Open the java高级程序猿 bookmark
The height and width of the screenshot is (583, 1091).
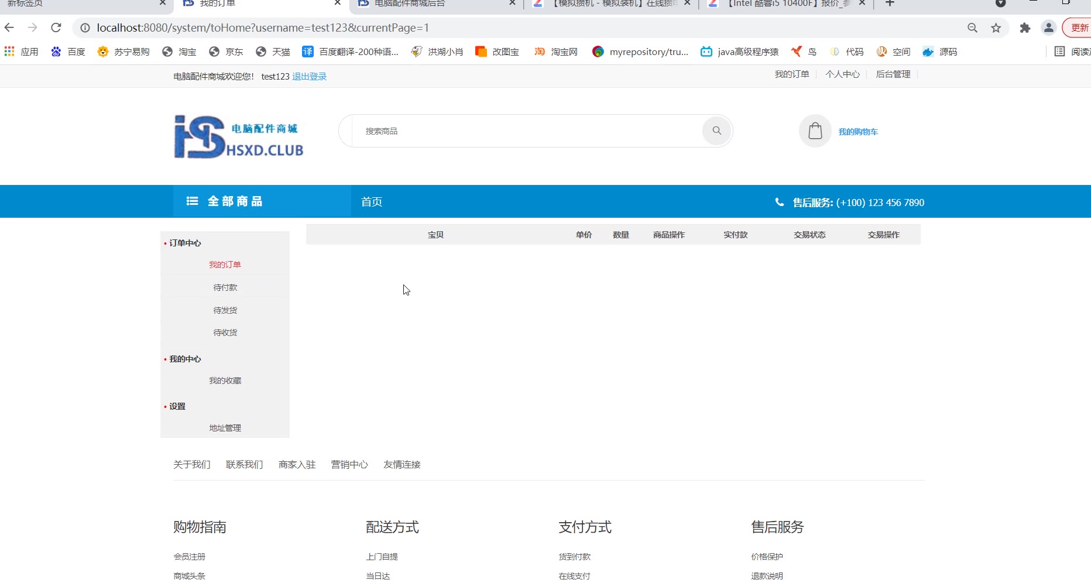point(740,52)
